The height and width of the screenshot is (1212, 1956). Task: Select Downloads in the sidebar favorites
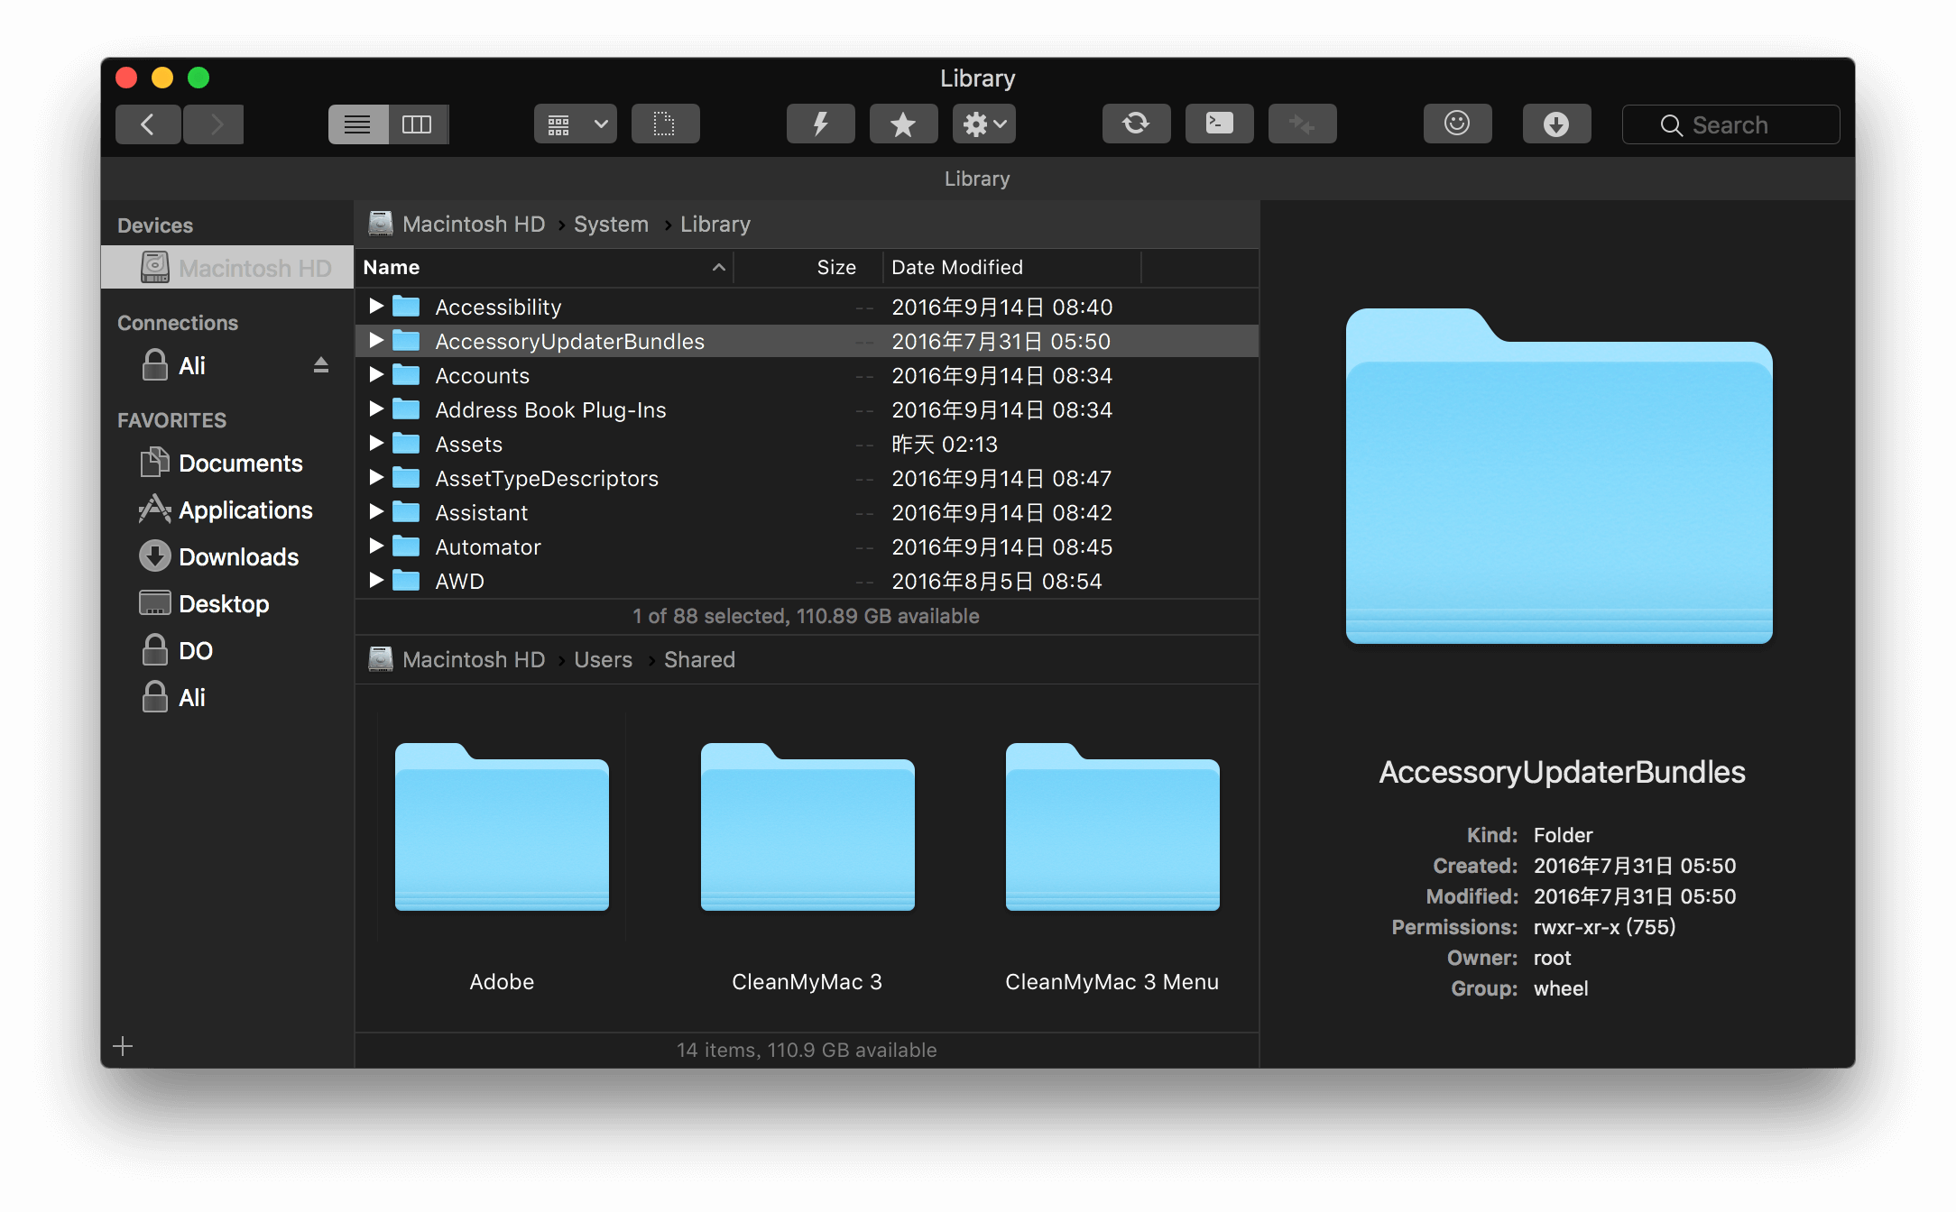point(238,557)
